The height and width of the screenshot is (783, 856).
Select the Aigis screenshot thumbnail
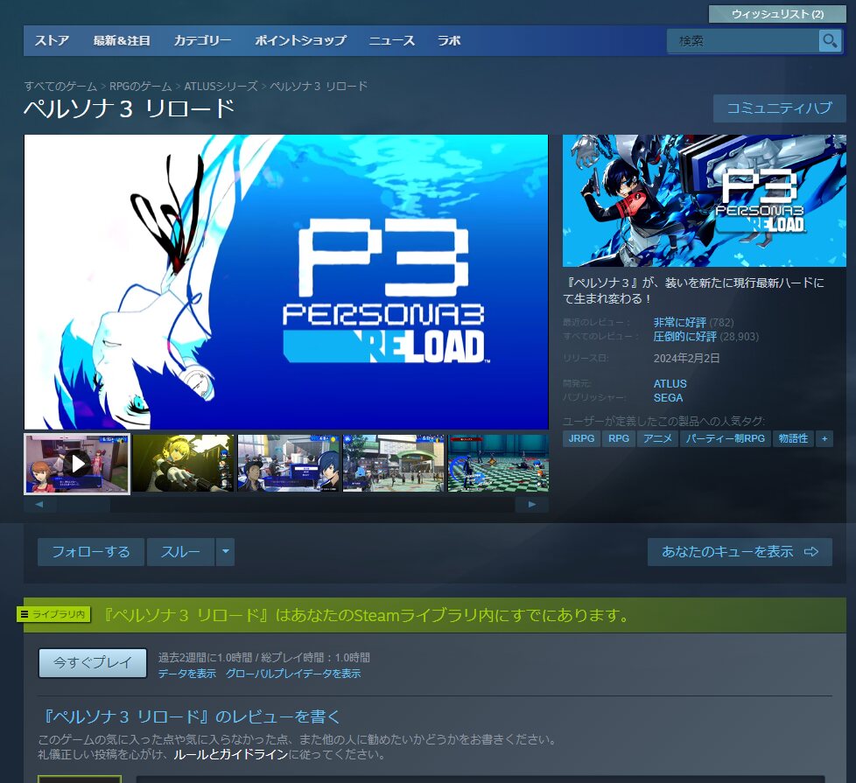tap(184, 464)
